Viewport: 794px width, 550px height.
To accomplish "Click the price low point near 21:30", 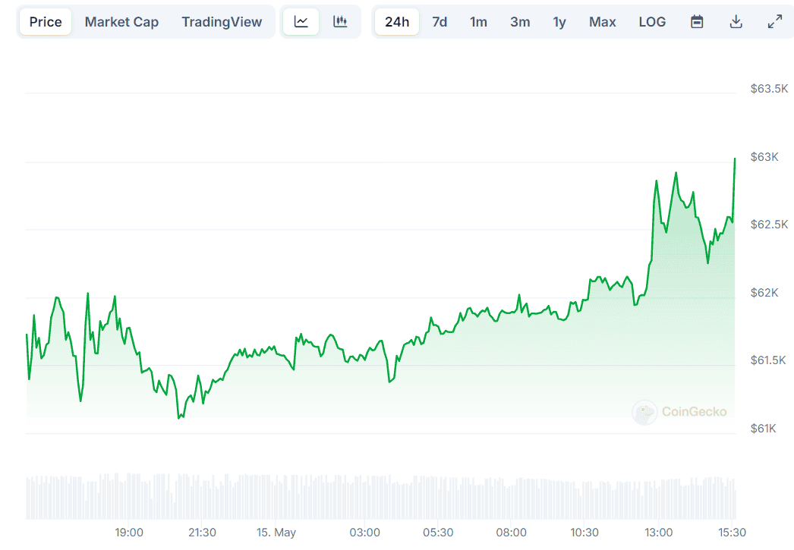I will 179,416.
